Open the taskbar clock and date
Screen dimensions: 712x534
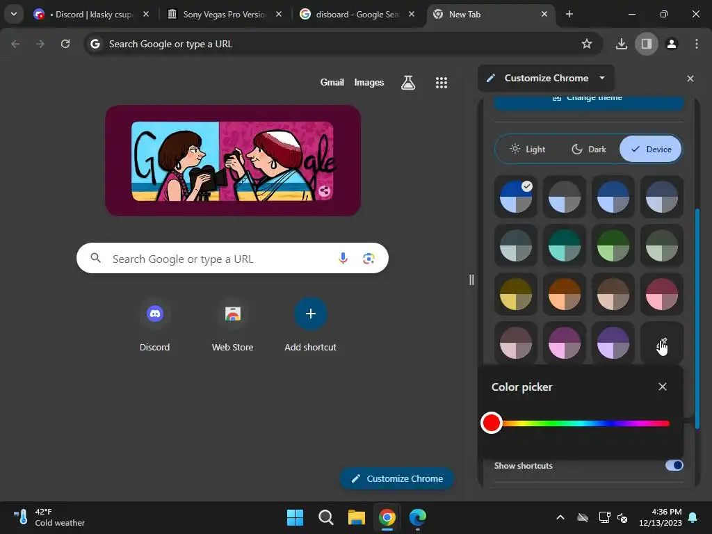tap(660, 517)
